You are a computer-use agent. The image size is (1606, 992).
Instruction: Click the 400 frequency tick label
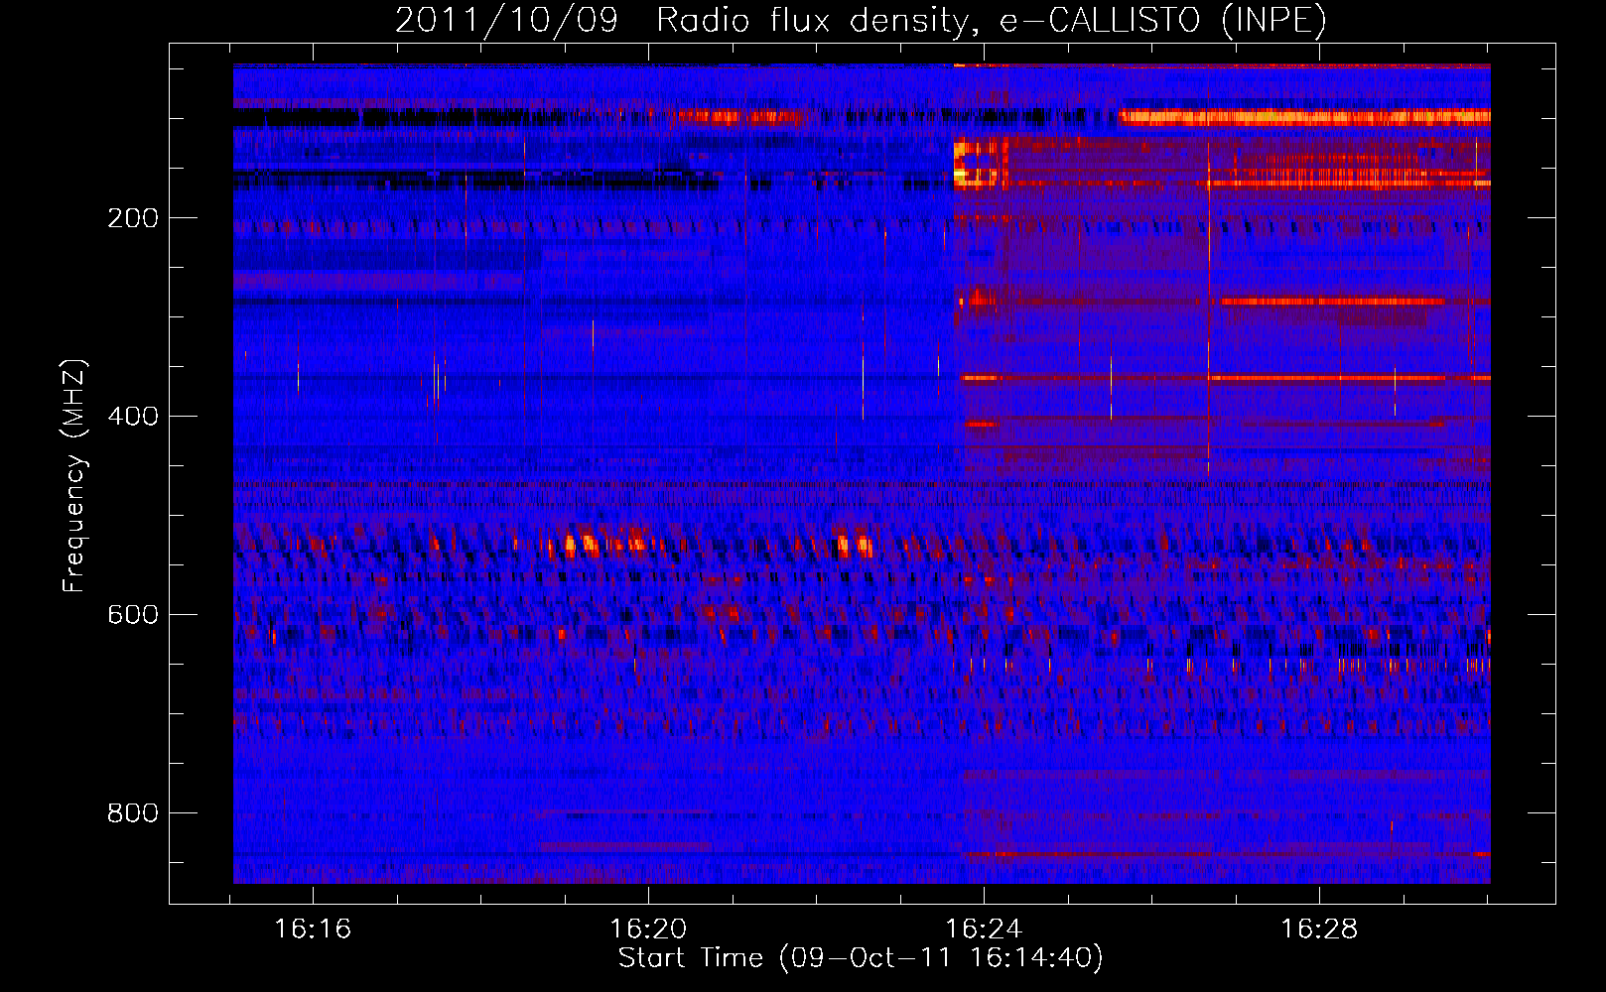pyautogui.click(x=133, y=417)
